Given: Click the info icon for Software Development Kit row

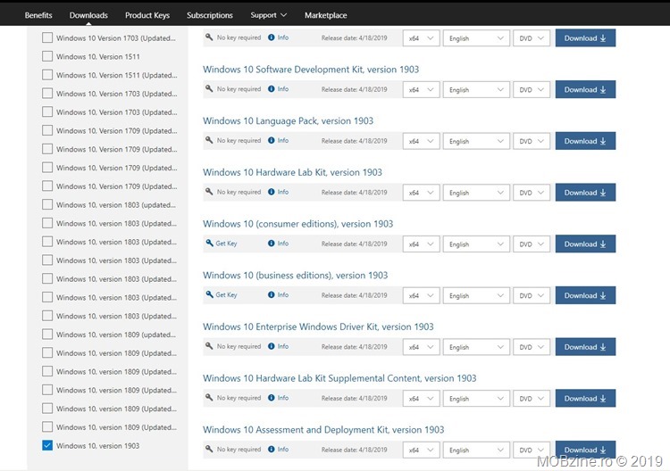Looking at the screenshot, I should click(x=272, y=89).
